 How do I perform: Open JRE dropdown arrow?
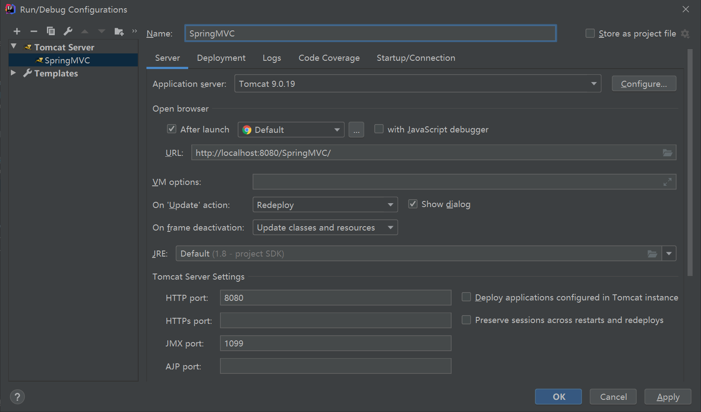tap(669, 254)
